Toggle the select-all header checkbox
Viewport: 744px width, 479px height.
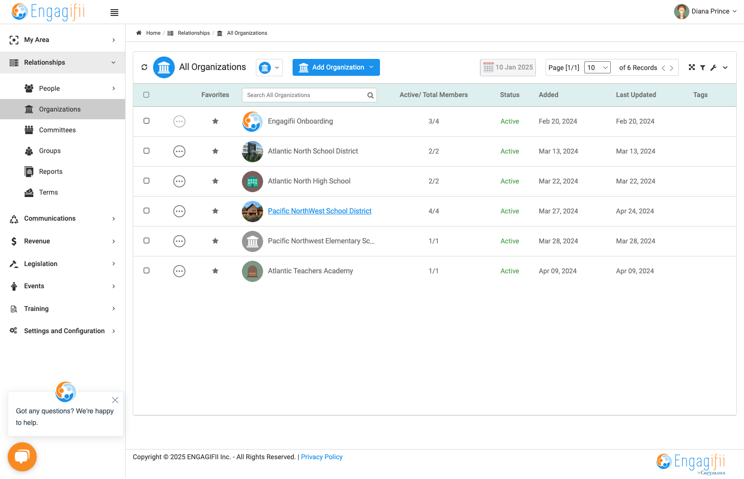click(x=146, y=95)
